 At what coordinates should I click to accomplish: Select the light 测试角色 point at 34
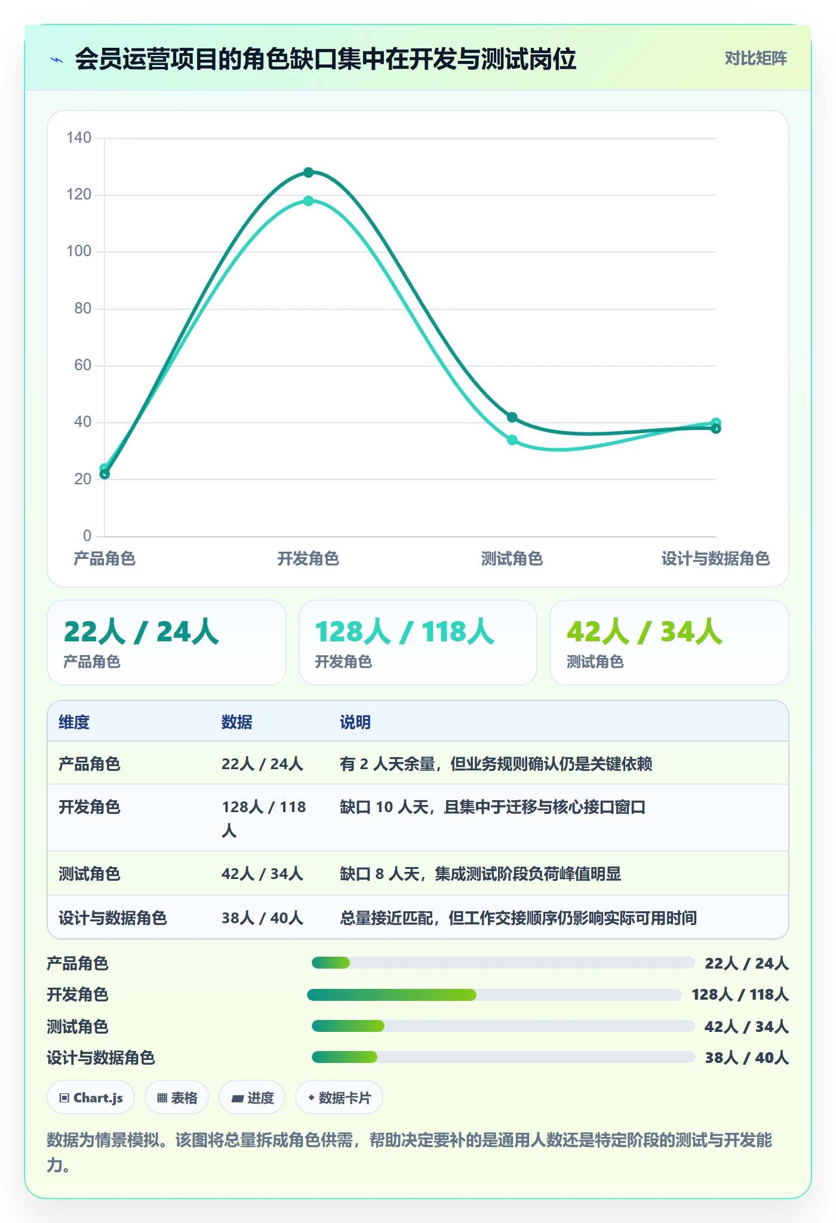click(x=512, y=440)
